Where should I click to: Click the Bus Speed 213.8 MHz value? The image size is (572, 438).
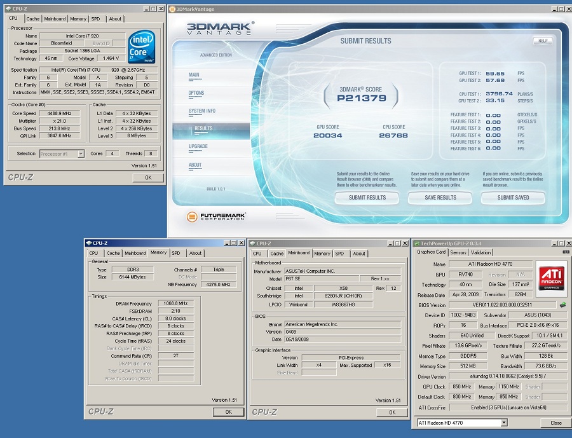tap(60, 128)
